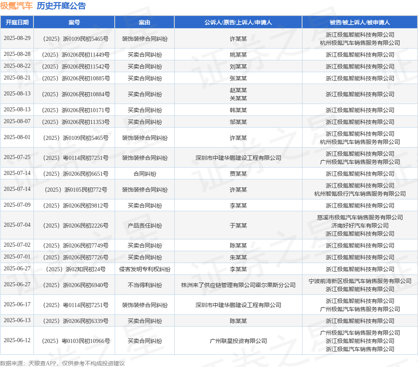Click the 公诉人/原告/上诉人/申请人 column header
Screen dimensions: 418x367
(238, 22)
